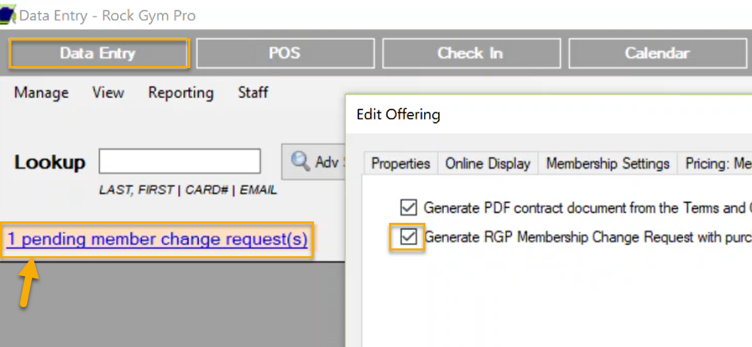752x347 pixels.
Task: Open the View menu
Action: (x=109, y=92)
